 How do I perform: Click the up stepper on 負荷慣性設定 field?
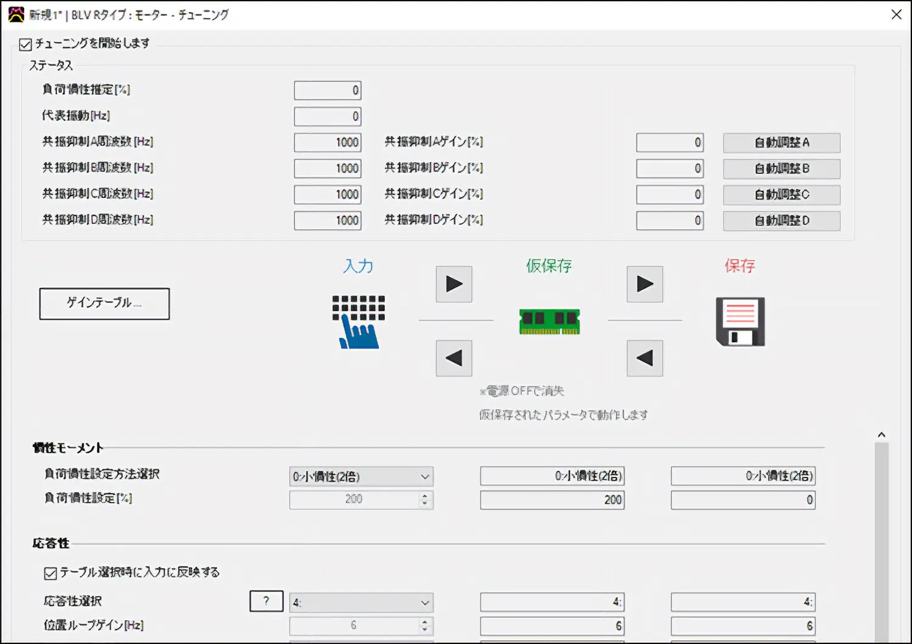click(x=424, y=496)
